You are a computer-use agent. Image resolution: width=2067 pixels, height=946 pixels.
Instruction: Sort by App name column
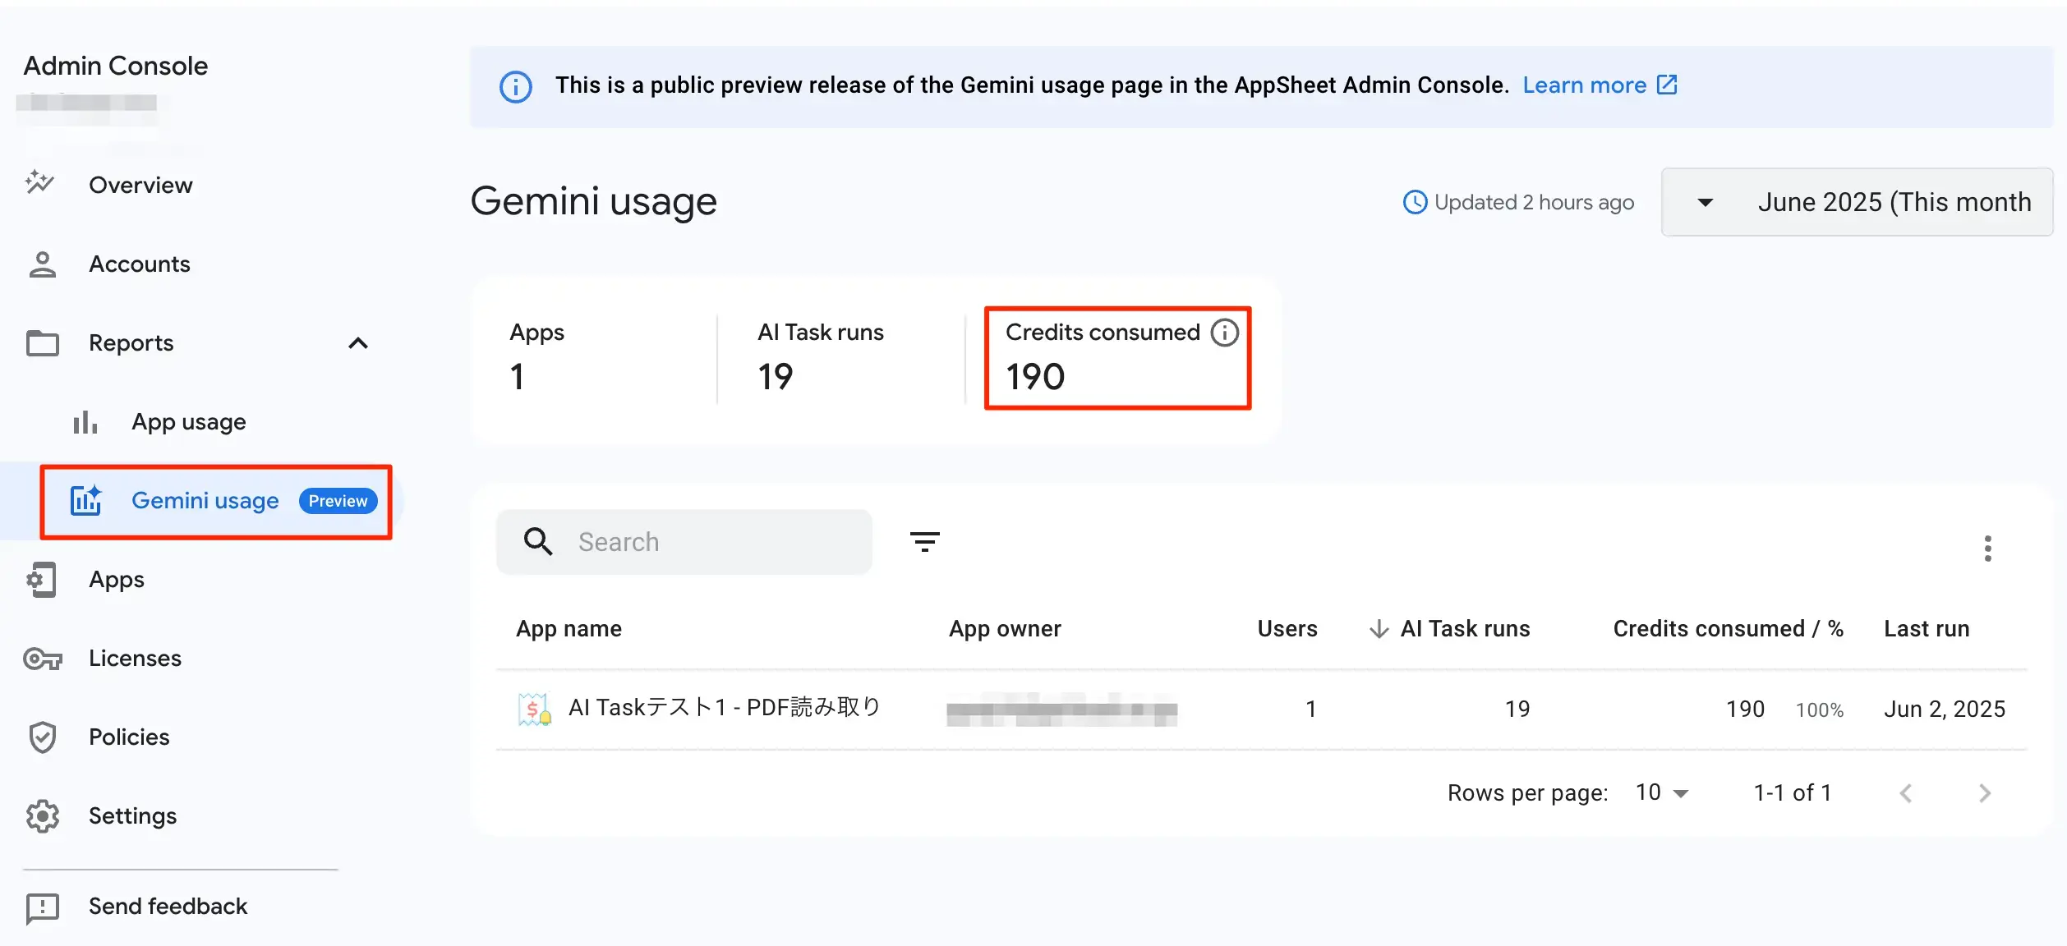(x=569, y=628)
